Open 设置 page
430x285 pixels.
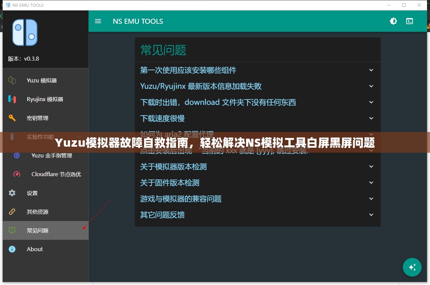(46, 193)
